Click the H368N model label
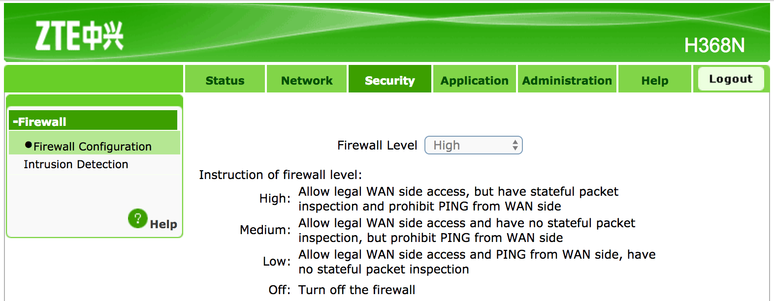Image resolution: width=774 pixels, height=301 pixels. (714, 46)
